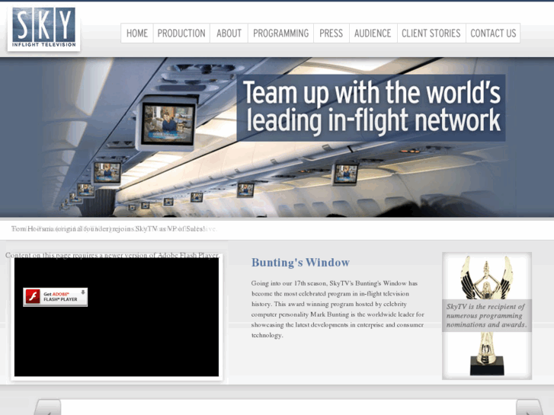Visit the AUDIENCE page

pos(373,34)
